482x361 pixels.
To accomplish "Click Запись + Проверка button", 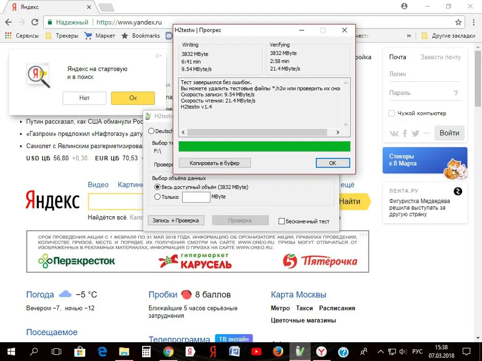I will (176, 220).
